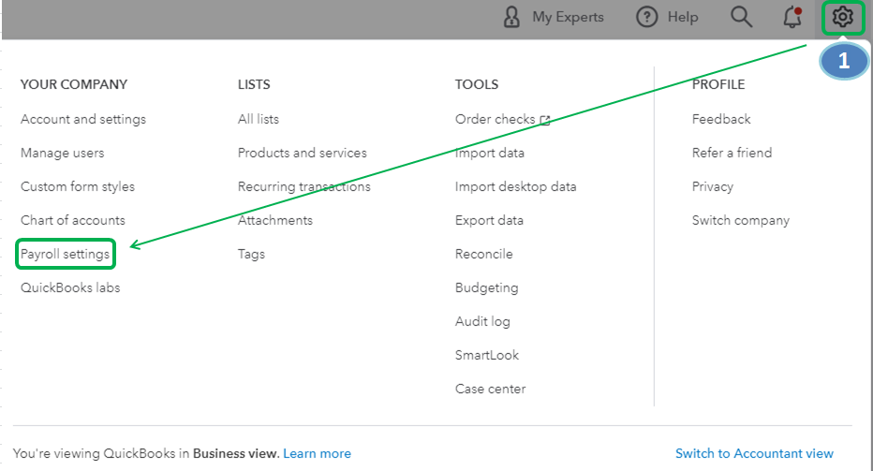873x471 pixels.
Task: Select Custom form styles
Action: tap(78, 186)
